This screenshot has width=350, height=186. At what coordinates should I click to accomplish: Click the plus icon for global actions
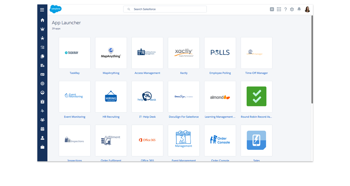[x=272, y=9]
